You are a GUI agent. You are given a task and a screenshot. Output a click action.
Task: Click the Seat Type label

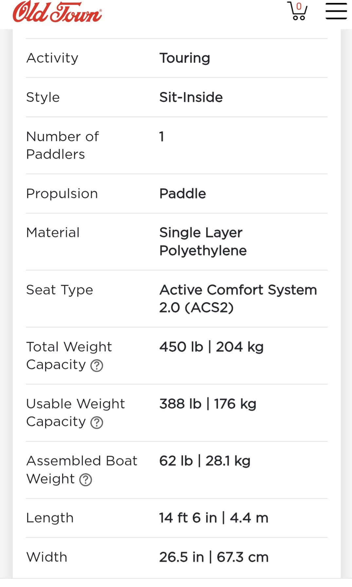pyautogui.click(x=60, y=290)
